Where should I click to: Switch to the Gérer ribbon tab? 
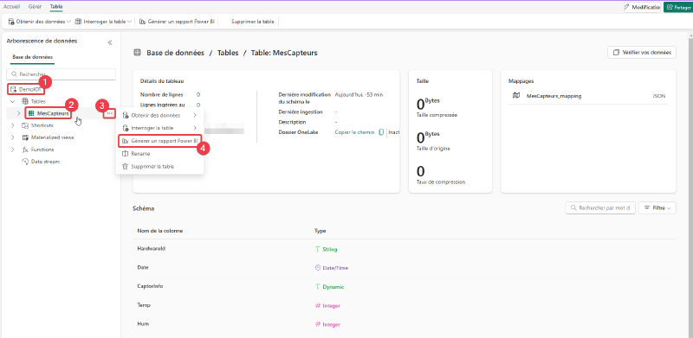coord(35,7)
